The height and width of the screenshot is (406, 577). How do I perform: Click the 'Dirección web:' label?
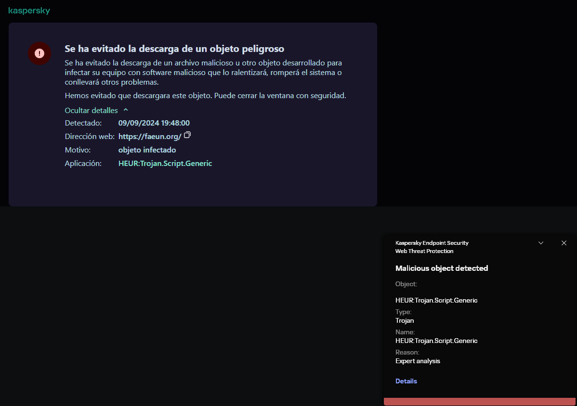pos(90,136)
